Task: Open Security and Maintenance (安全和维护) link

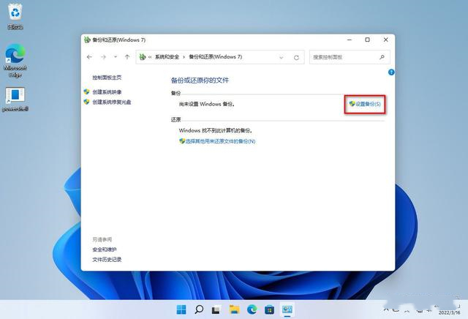Action: (x=104, y=249)
